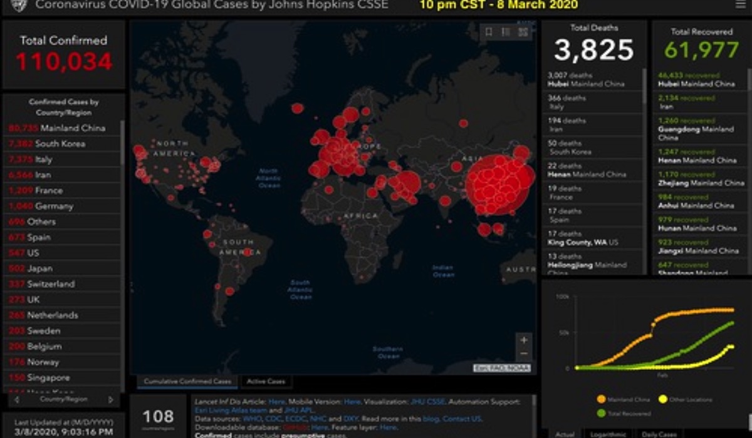Click the bookmarks icon on the map
The width and height of the screenshot is (752, 438).
(489, 33)
